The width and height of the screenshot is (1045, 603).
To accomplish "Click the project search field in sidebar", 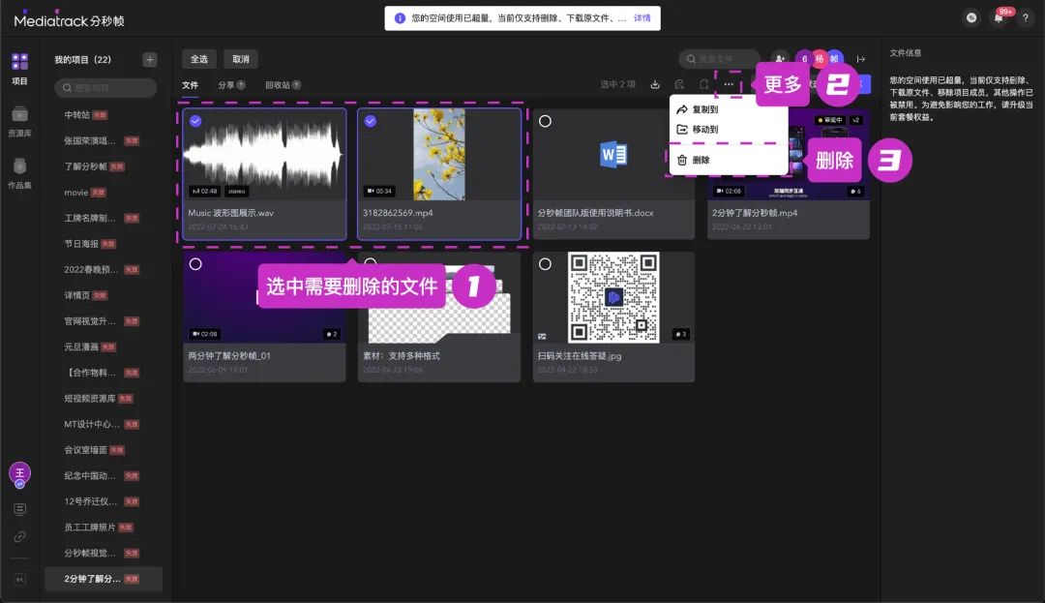I will (x=105, y=88).
